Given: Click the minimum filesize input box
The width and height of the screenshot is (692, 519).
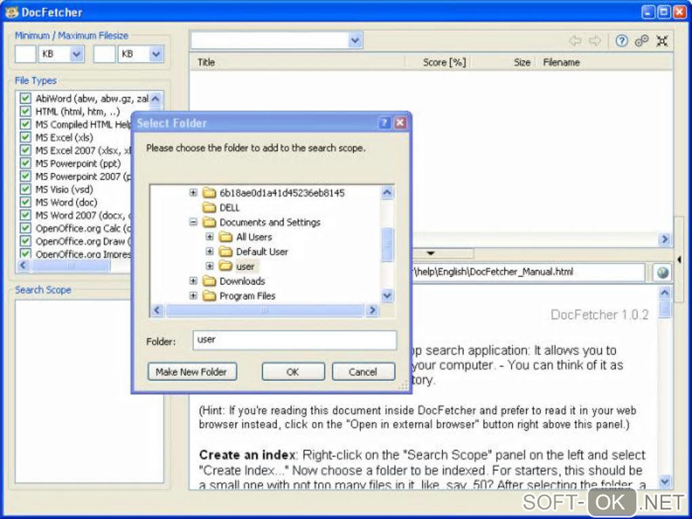Looking at the screenshot, I should pos(26,54).
